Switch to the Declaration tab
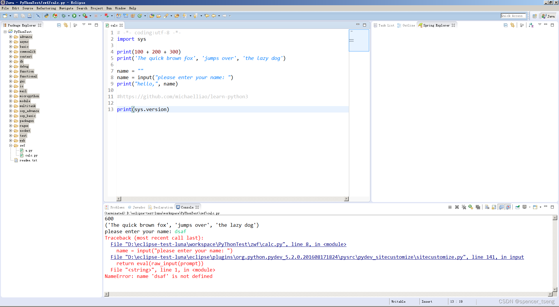The width and height of the screenshot is (559, 307). coord(160,207)
